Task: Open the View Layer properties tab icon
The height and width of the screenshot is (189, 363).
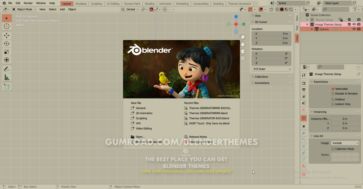Action: point(304,96)
